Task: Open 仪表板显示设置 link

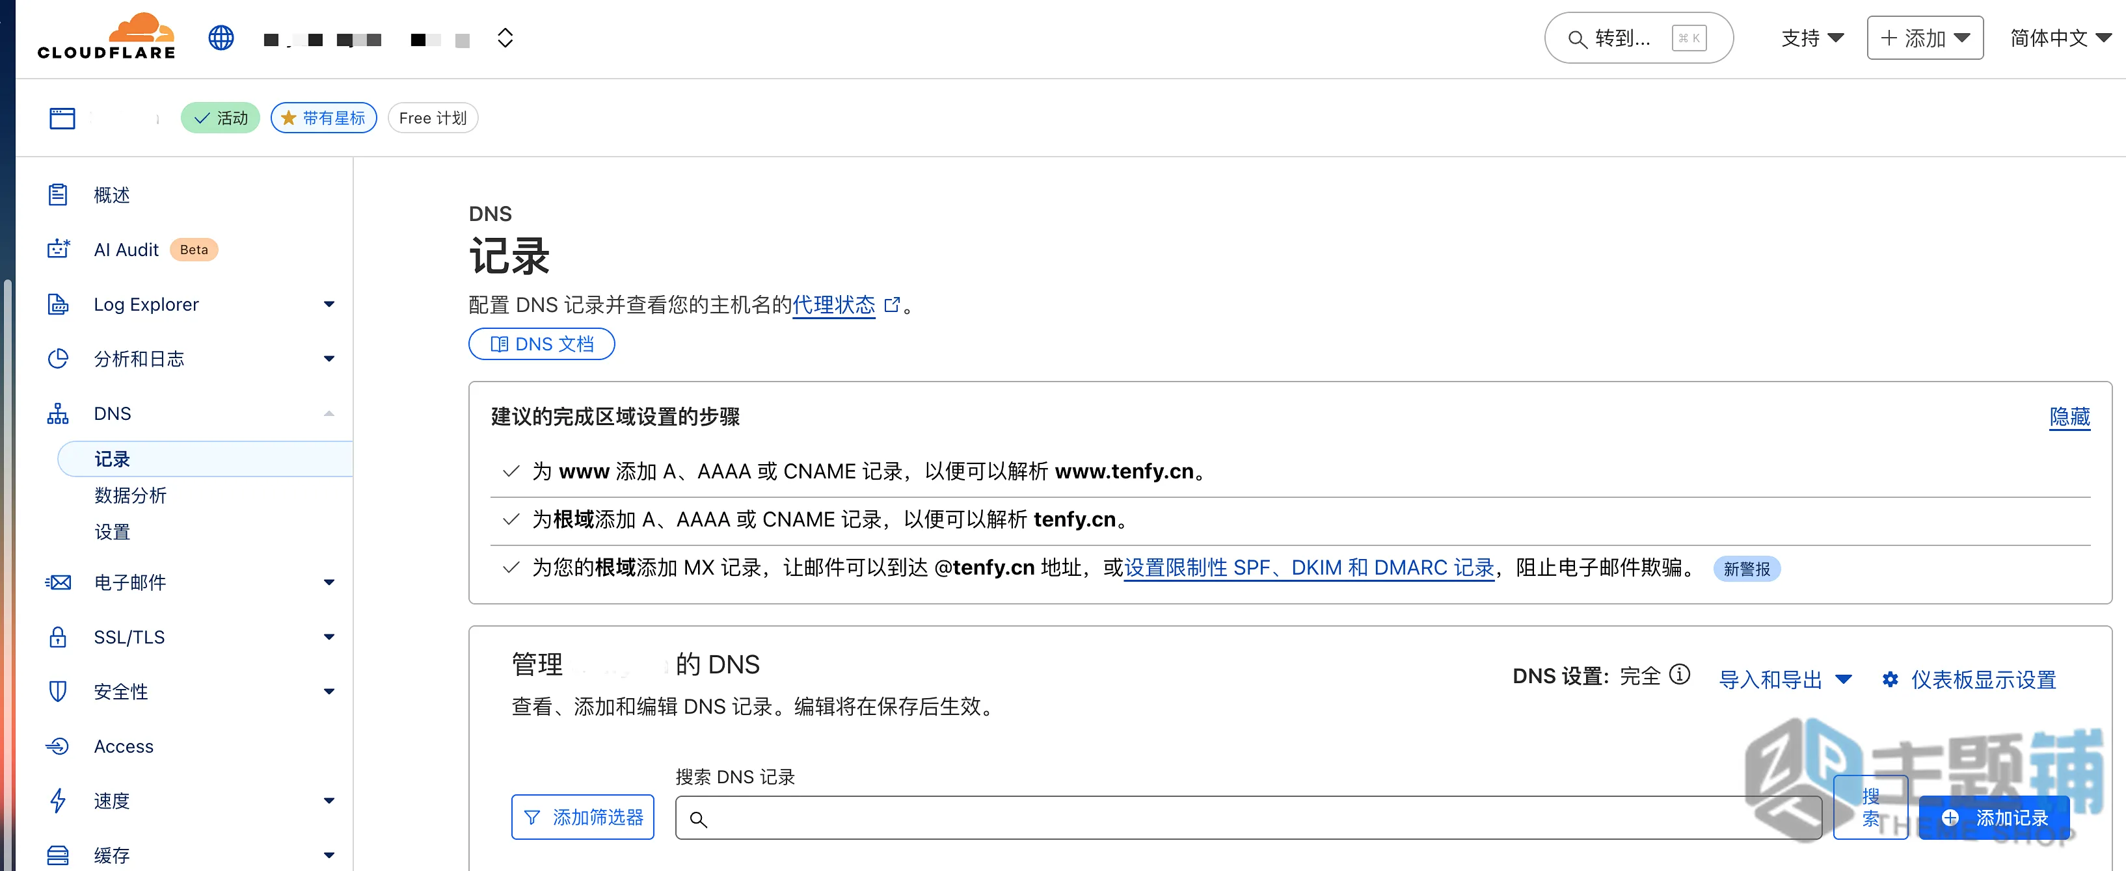Action: coord(1984,680)
